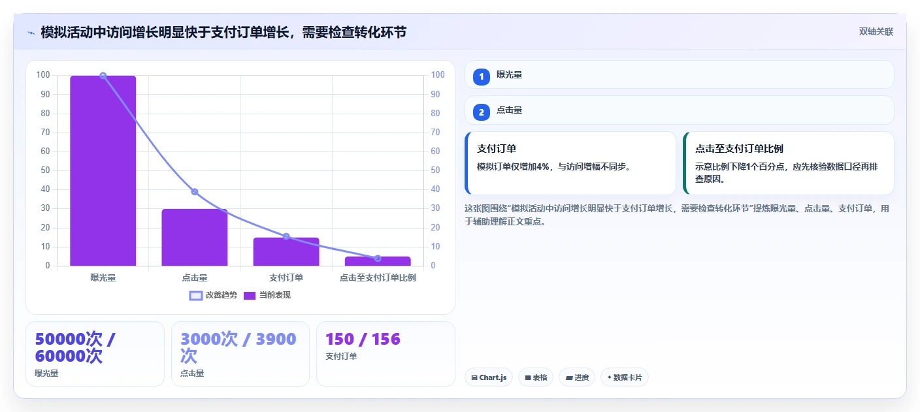Click the 表格 tag icon
The height and width of the screenshot is (412, 920).
coord(528,377)
